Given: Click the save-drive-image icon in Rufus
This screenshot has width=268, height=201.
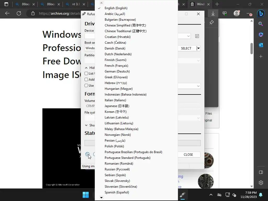Looking at the screenshot, I should click(x=197, y=36).
